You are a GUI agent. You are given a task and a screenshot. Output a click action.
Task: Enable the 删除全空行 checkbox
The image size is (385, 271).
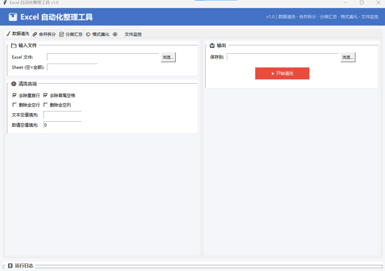pyautogui.click(x=14, y=105)
